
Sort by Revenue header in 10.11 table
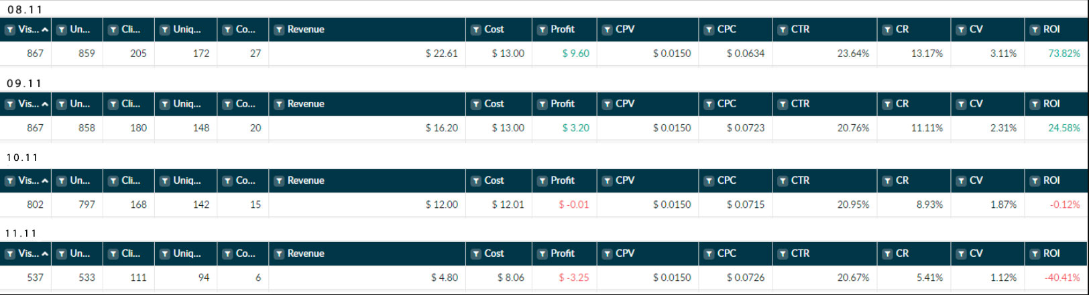(x=306, y=181)
